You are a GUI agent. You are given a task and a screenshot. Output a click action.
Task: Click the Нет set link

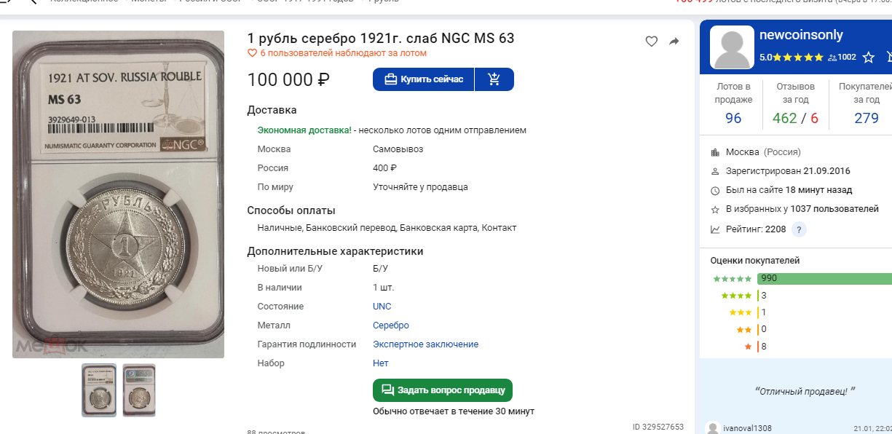pyautogui.click(x=381, y=363)
